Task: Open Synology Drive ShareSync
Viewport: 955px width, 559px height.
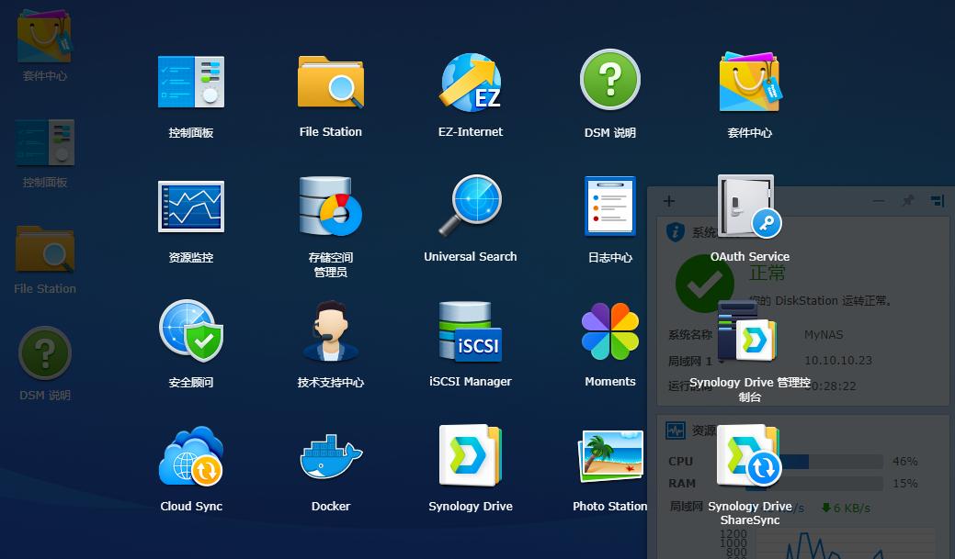Action: 749,455
